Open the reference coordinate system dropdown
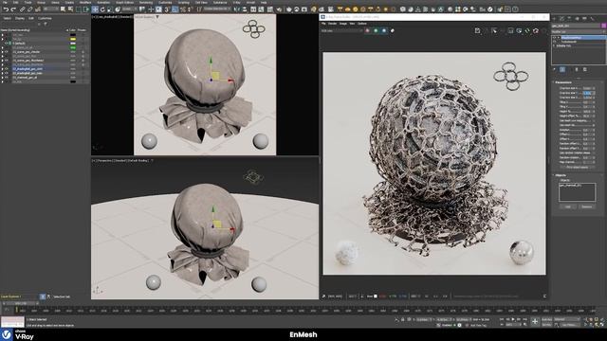Viewport: 607px width, 341px height. pyautogui.click(x=130, y=9)
